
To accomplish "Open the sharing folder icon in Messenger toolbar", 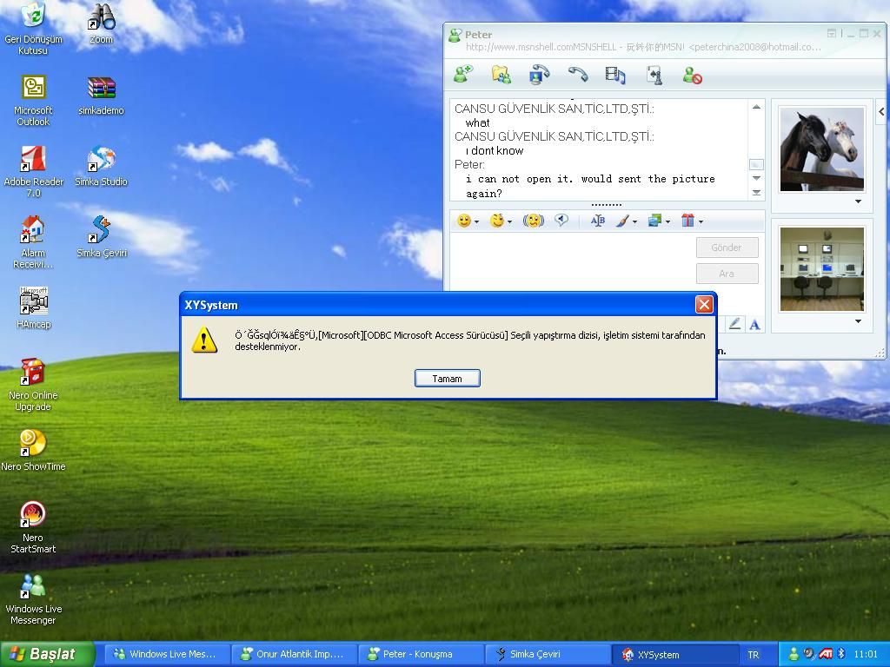I will pyautogui.click(x=501, y=75).
